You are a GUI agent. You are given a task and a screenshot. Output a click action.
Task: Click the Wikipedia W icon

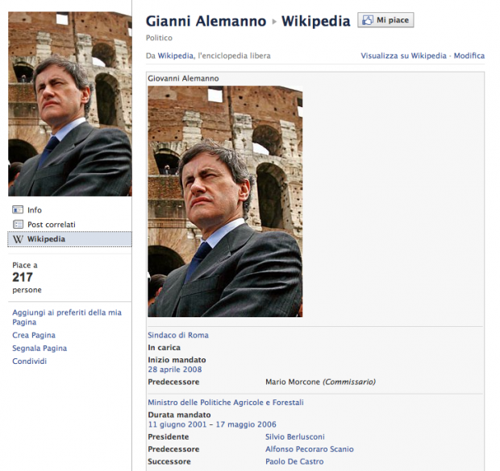pyautogui.click(x=18, y=239)
